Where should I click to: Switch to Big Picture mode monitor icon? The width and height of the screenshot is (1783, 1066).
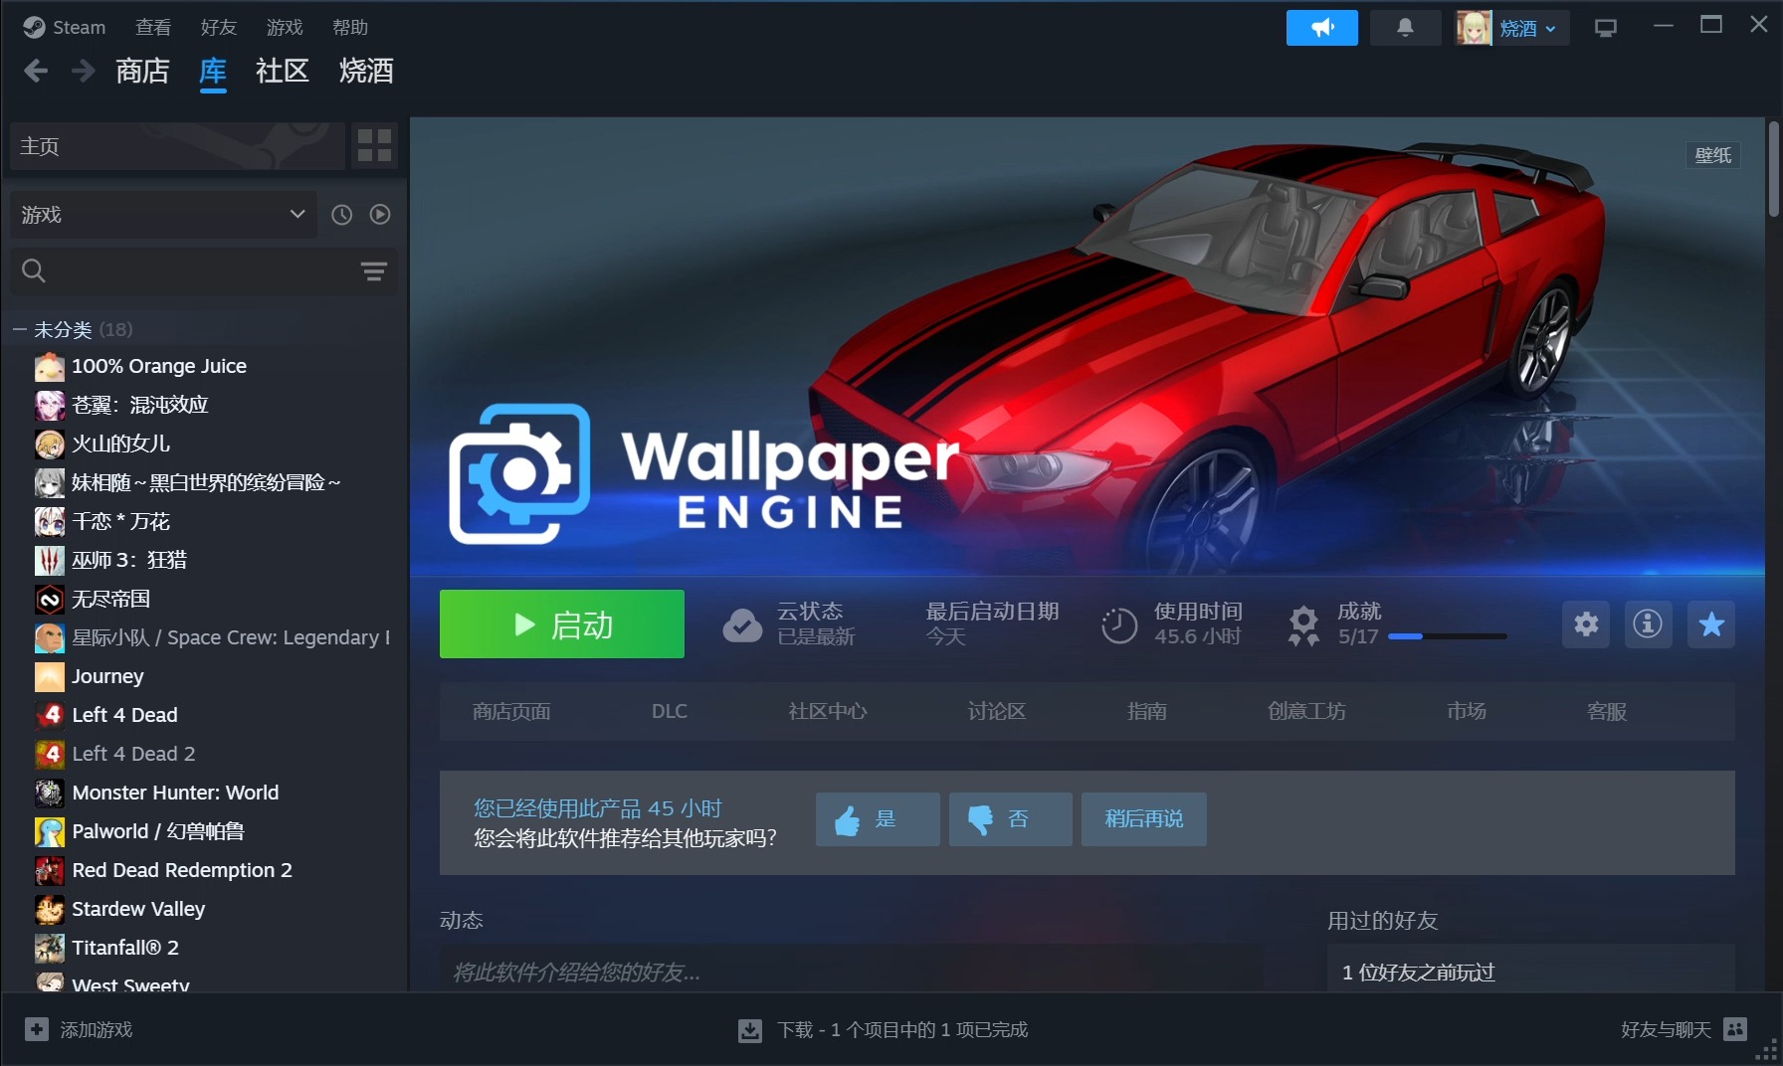pyautogui.click(x=1605, y=28)
